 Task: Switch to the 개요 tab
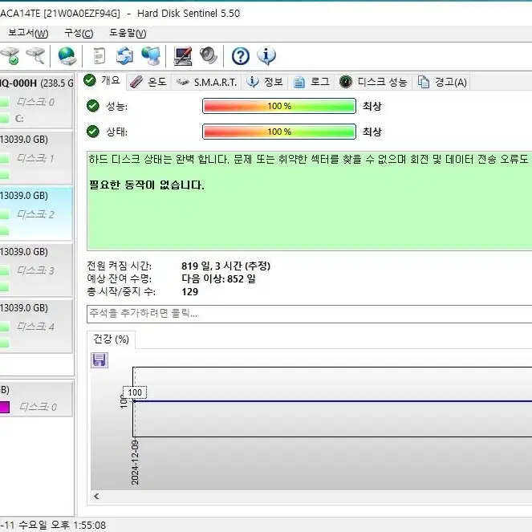[104, 81]
